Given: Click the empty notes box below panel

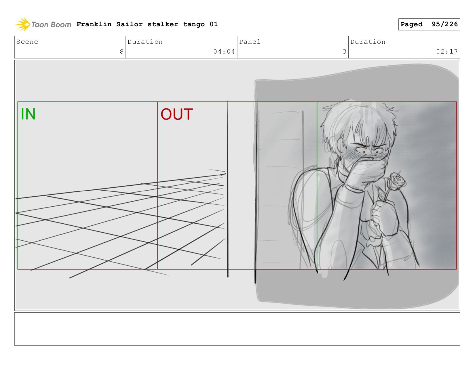Looking at the screenshot, I should [x=237, y=329].
